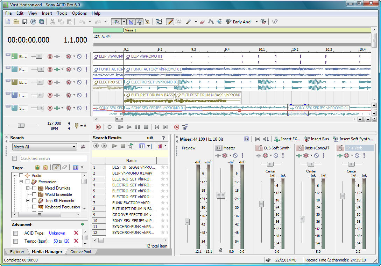Click the Preview volume fader
This screenshot has width=381, height=266.
point(187,222)
